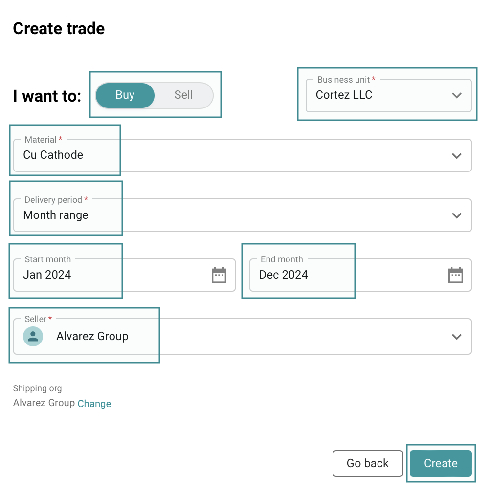
Task: Click the Alvarez Group seller value
Action: point(92,337)
